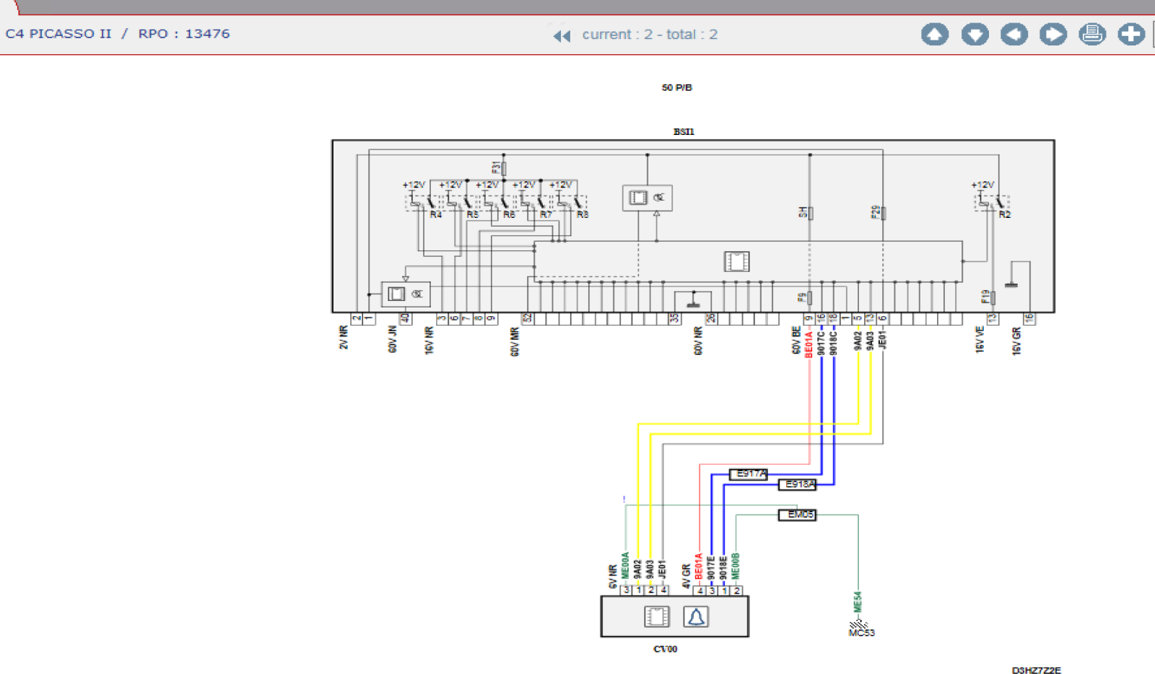The image size is (1155, 674).
Task: Click connector label 16V VE
Action: coord(980,340)
